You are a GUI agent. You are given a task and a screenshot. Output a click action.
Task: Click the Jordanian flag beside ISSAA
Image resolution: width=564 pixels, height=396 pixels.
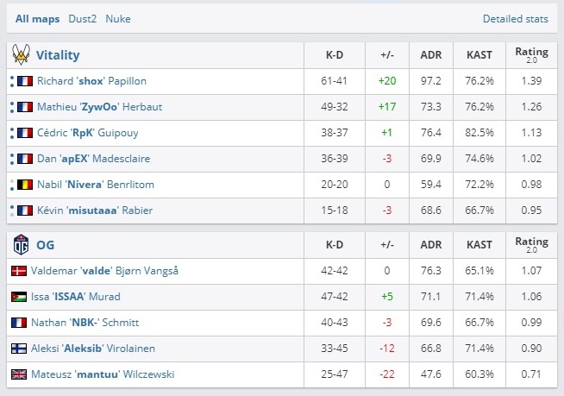click(x=18, y=297)
